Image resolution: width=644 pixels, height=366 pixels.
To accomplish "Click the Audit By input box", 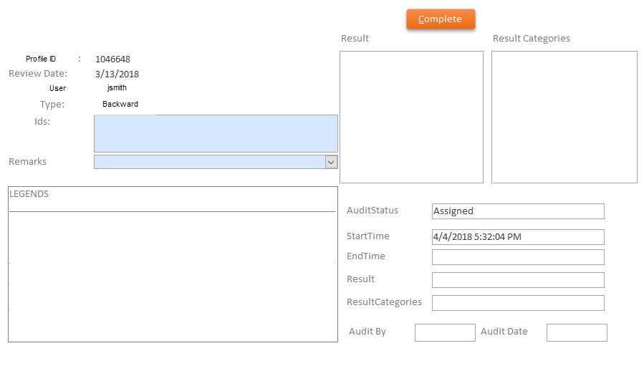I will click(445, 332).
